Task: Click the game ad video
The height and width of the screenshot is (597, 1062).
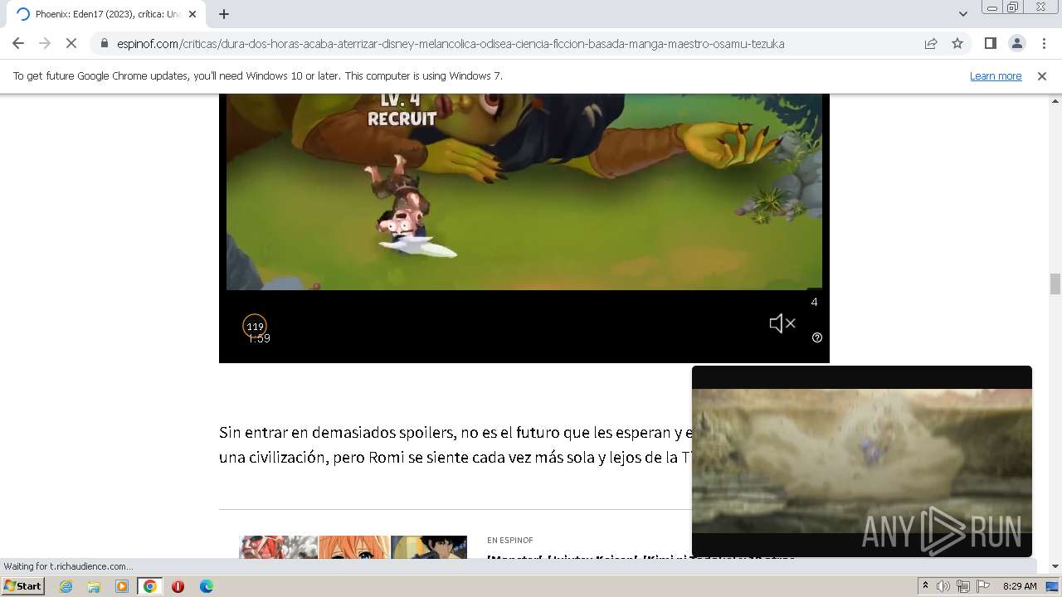Action: [x=524, y=192]
